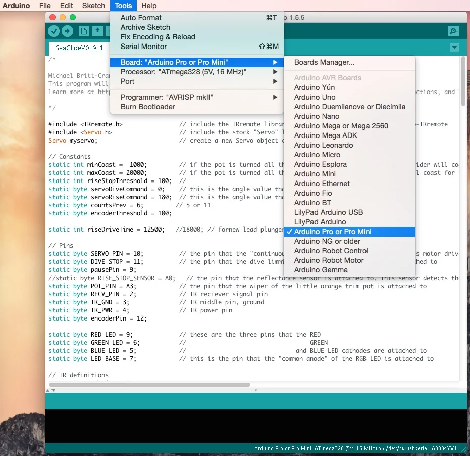Expand the Programmer AVRISP mkII submenu

click(x=197, y=97)
